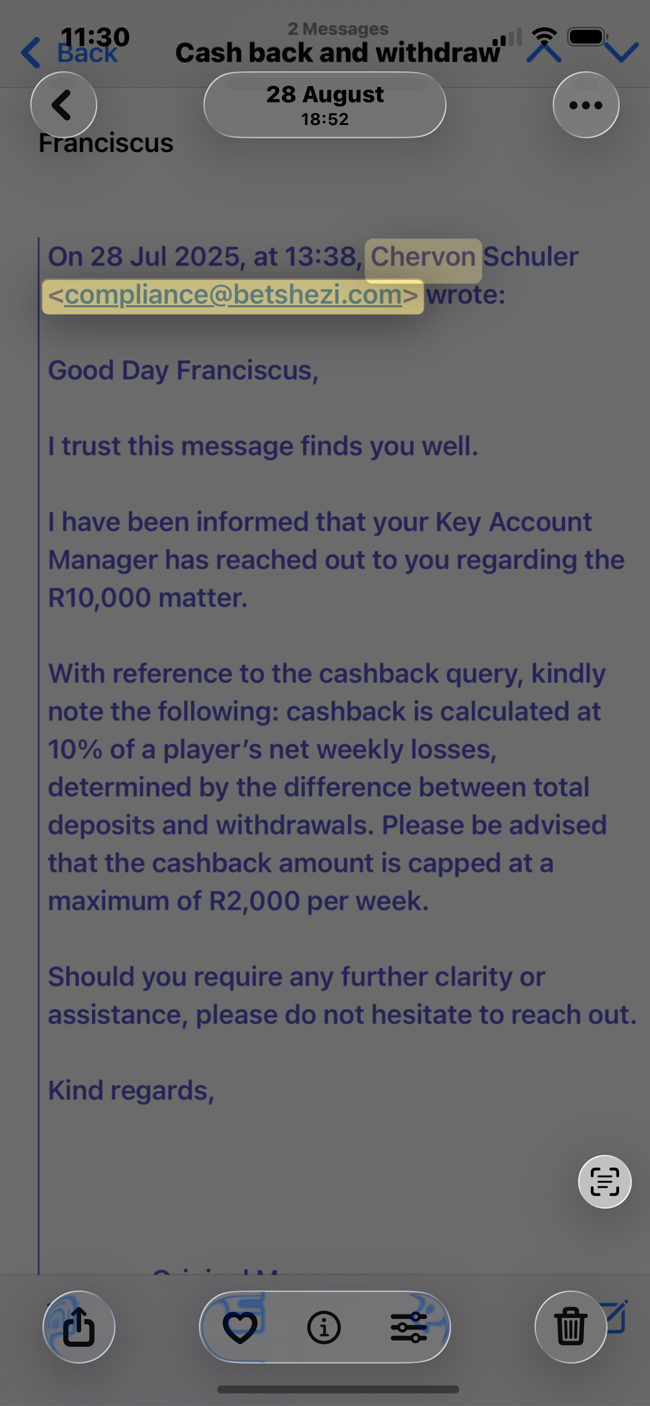Tap the down arrow for next message
Screen dimensions: 650x1406
pos(622,53)
